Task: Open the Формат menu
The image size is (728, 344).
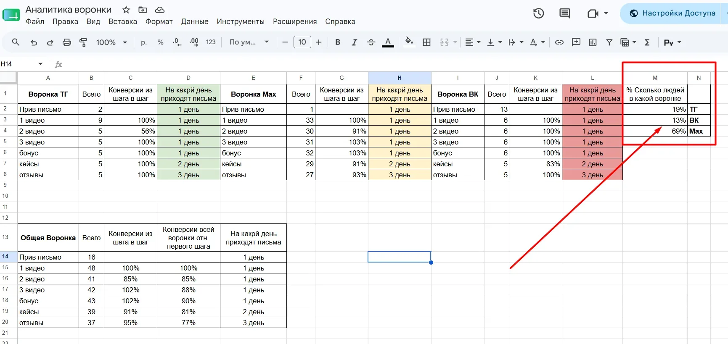Action: click(x=159, y=21)
